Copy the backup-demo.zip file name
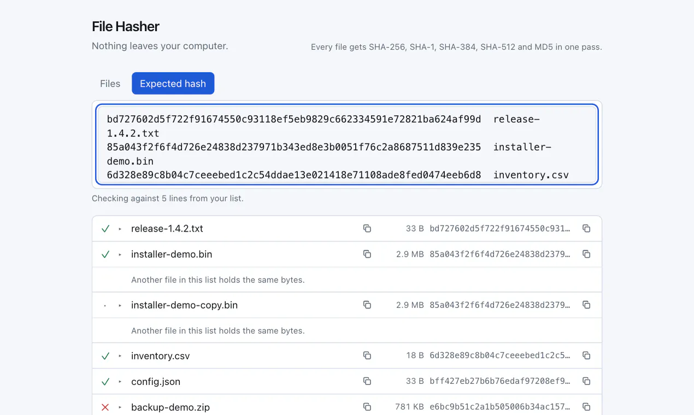Viewport: 694px width, 415px height. pos(367,407)
